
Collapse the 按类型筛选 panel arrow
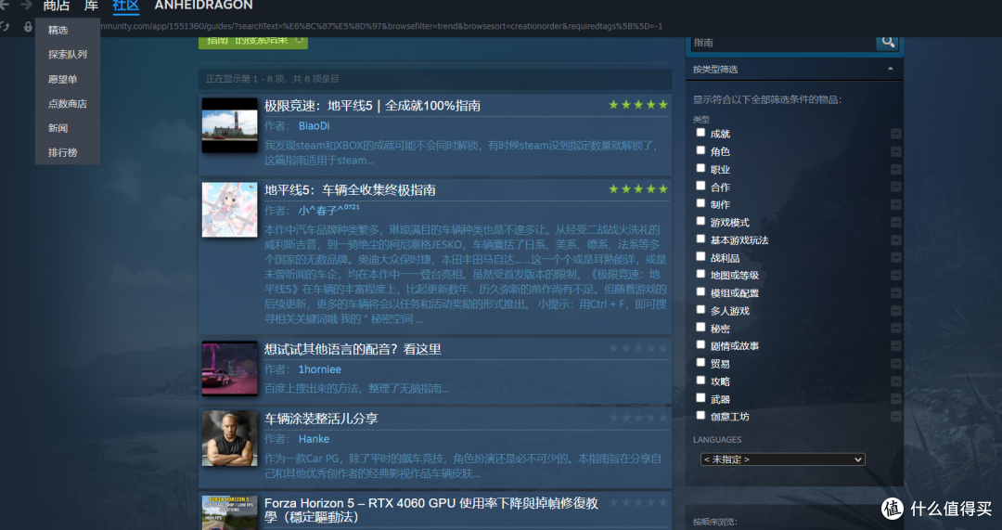coord(890,69)
